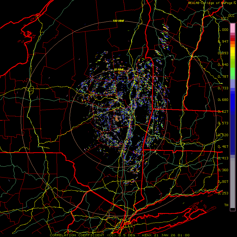Select the 0.627 color scale value
The height and width of the screenshot is (237, 237).
coord(223,112)
